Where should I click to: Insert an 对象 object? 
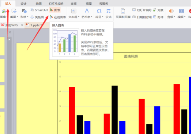158,10
